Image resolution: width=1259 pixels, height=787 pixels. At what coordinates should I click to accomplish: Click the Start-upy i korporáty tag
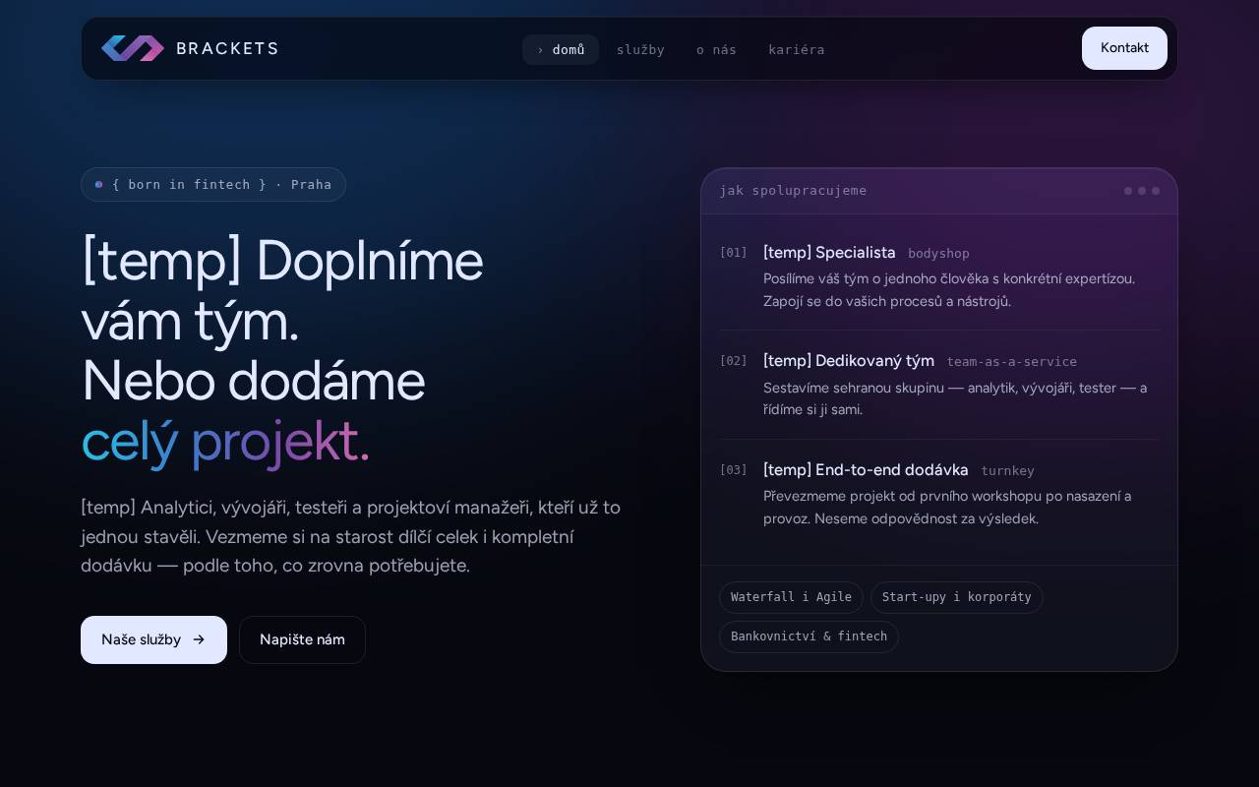[x=957, y=597]
